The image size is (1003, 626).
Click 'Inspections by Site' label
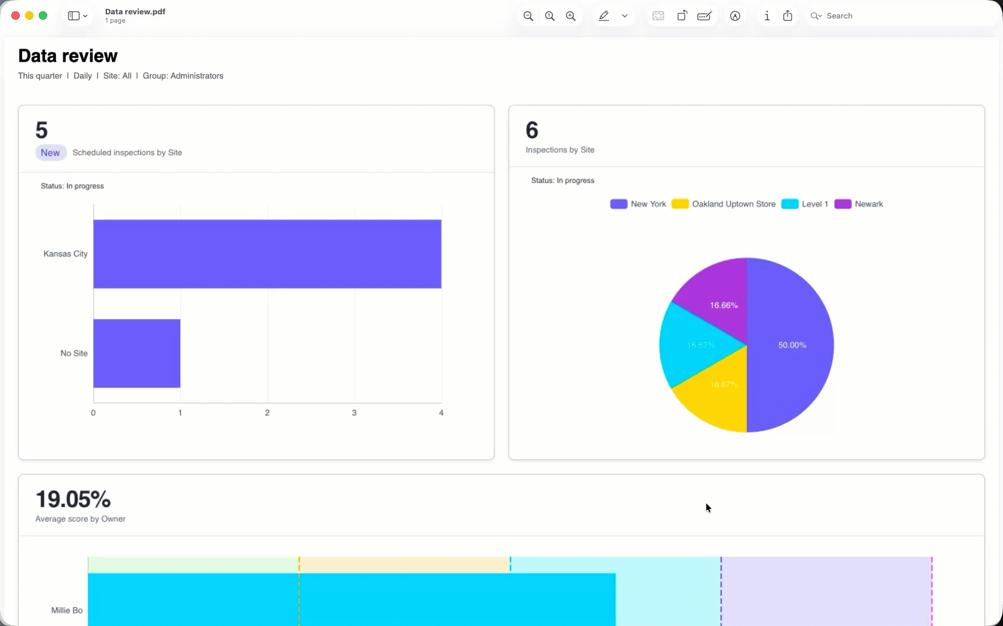pyautogui.click(x=560, y=150)
